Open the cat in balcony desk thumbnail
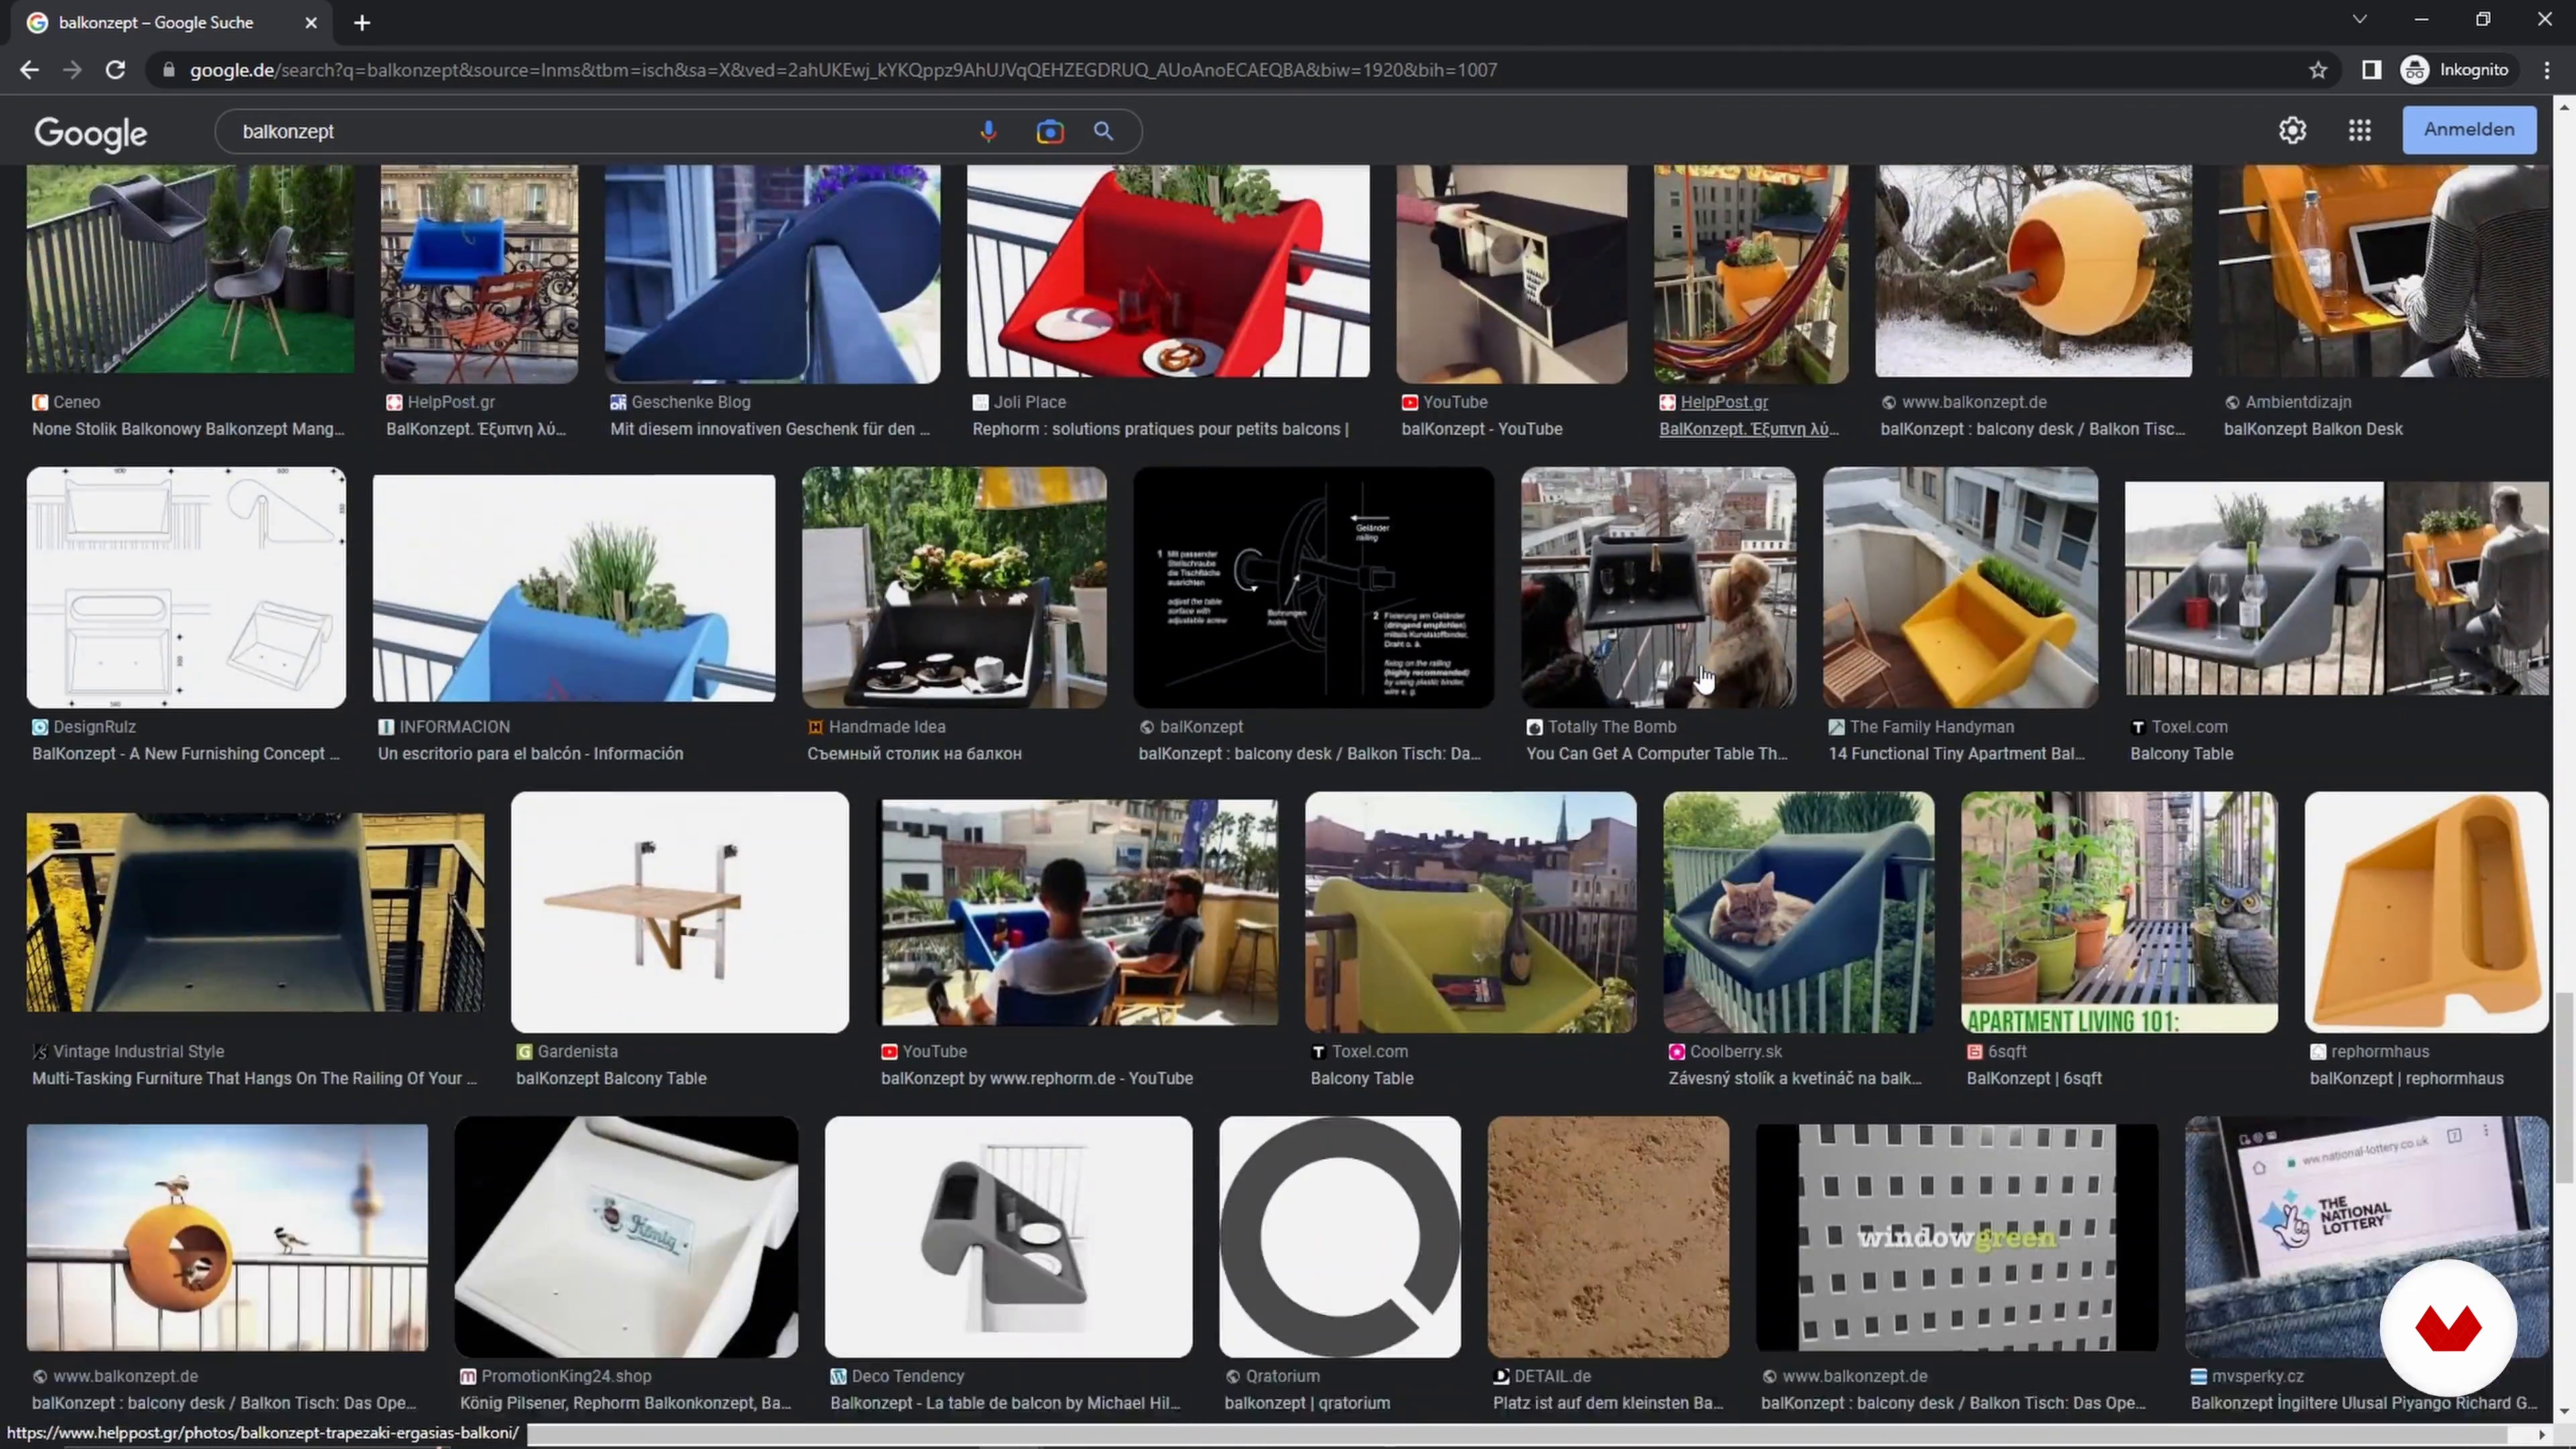The width and height of the screenshot is (2576, 1449). point(1798,912)
